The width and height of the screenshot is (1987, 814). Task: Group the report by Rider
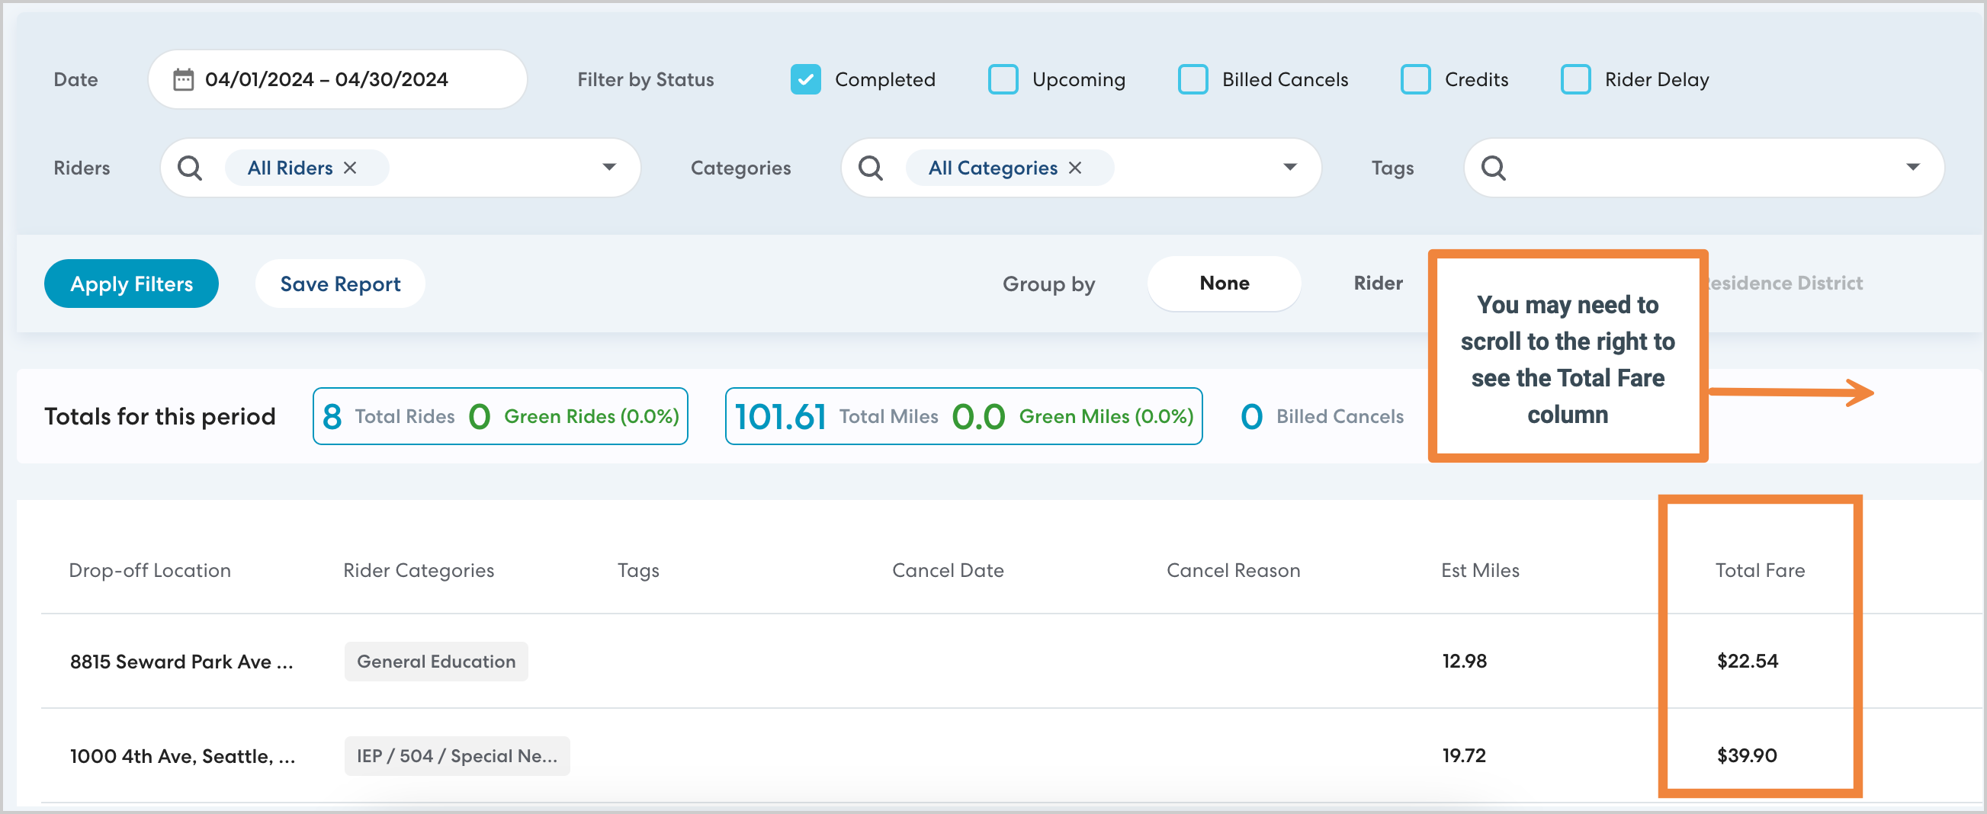(1378, 283)
